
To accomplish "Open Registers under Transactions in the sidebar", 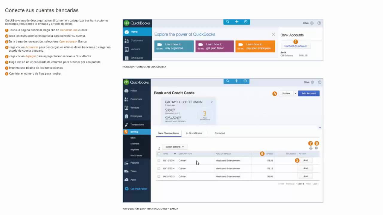I will tap(135, 150).
